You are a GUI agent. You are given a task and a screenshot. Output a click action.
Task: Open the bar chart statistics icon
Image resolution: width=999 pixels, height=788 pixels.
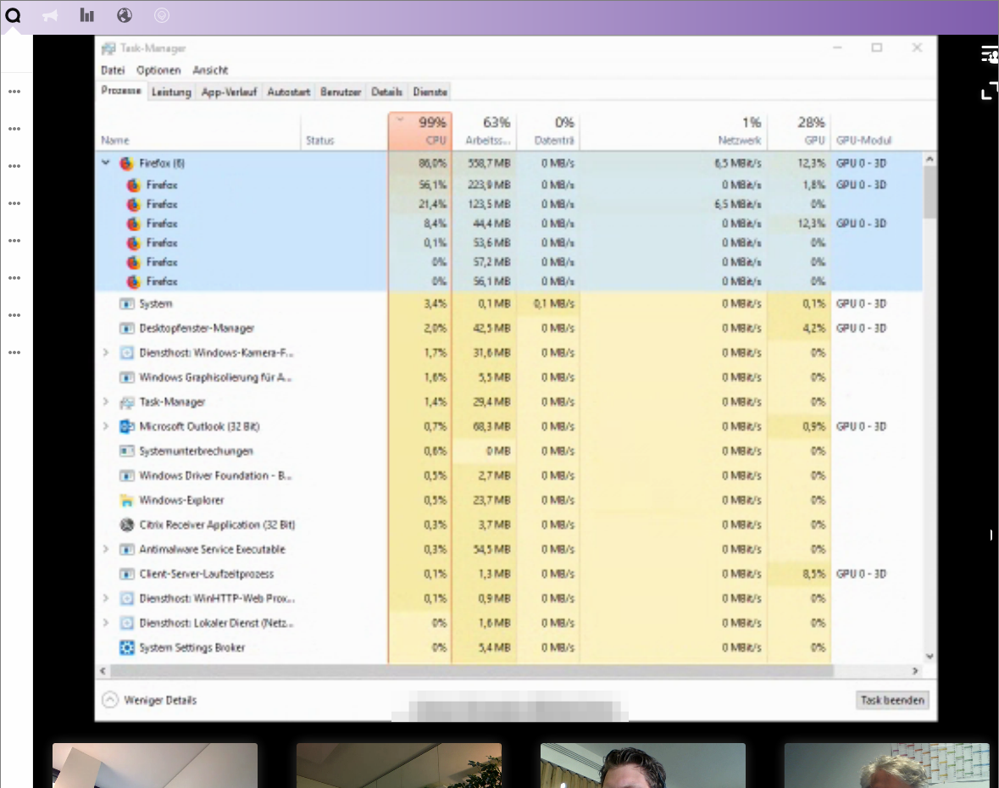86,14
